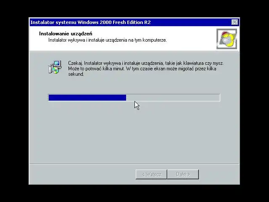
Task: Click the title bar text 'Instalator systemu Windows 2000 Fresh Edition R2'
Action: click(90, 22)
